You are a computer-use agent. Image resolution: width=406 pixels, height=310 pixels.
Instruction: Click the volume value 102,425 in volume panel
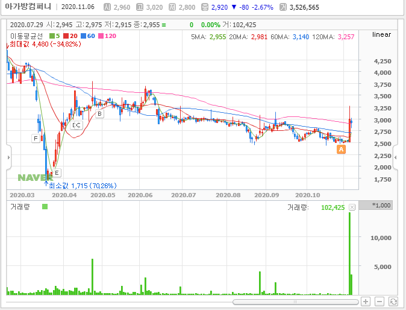click(333, 207)
